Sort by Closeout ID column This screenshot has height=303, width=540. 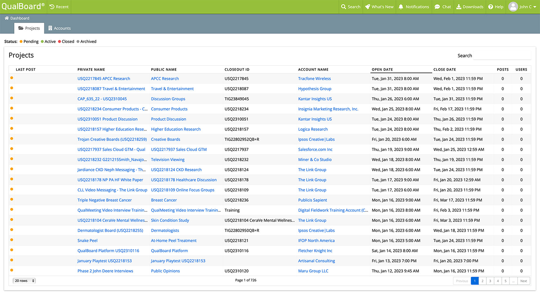coord(237,70)
